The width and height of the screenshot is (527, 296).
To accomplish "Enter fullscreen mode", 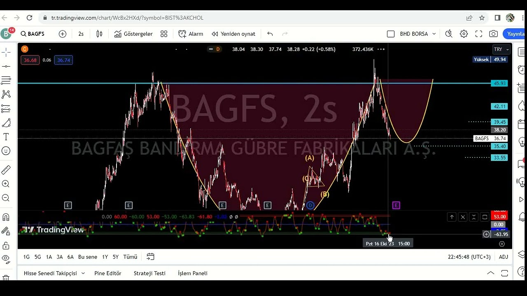I will pos(479,34).
